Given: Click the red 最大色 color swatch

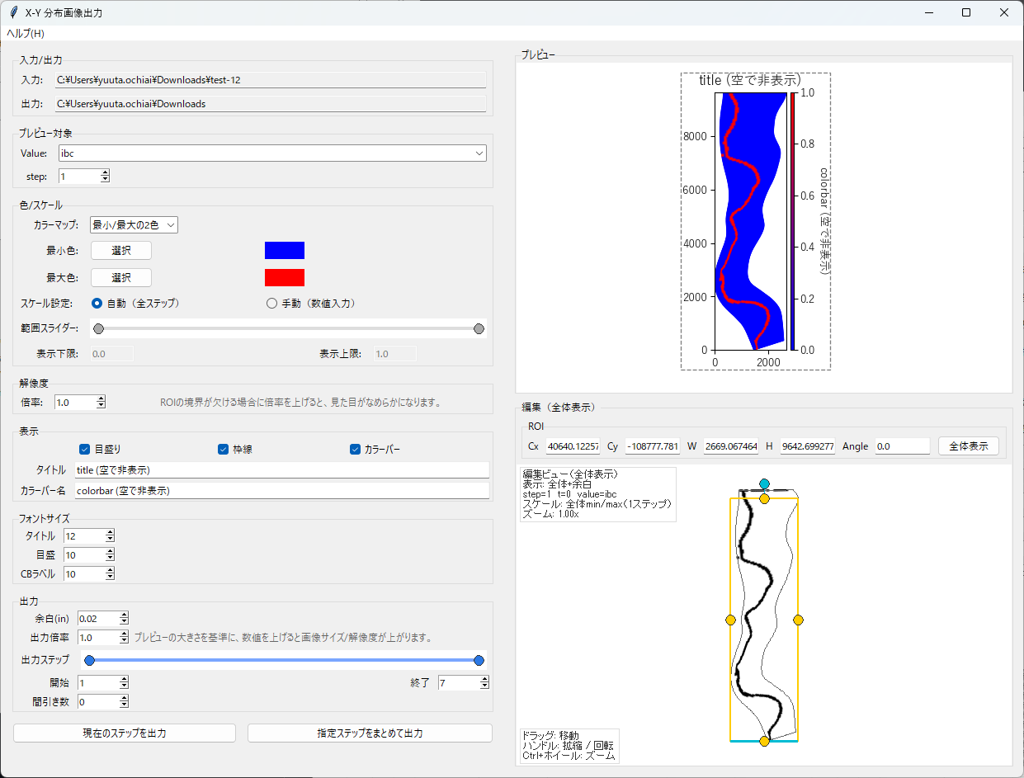Looking at the screenshot, I should point(285,277).
